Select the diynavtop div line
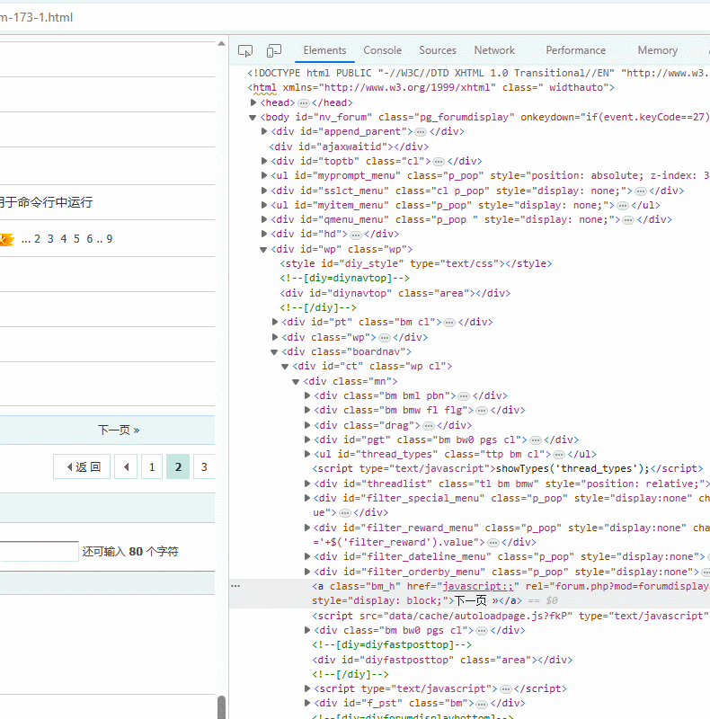Viewport: 710px width, 719px height. pos(395,293)
